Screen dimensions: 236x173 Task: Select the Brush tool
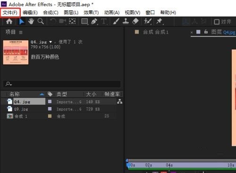(x=116, y=21)
